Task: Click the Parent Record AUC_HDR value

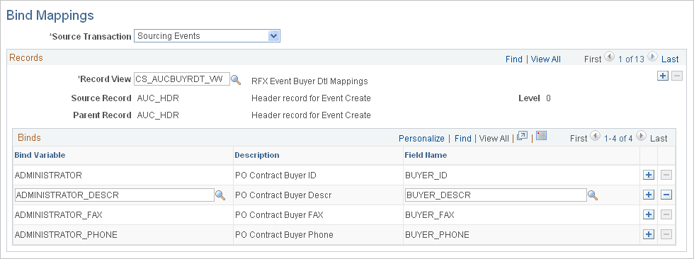Action: click(x=158, y=115)
